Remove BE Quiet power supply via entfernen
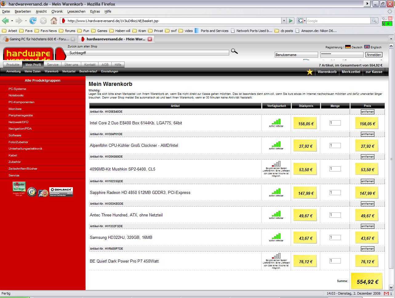This screenshot has width=395, height=298. [x=367, y=249]
